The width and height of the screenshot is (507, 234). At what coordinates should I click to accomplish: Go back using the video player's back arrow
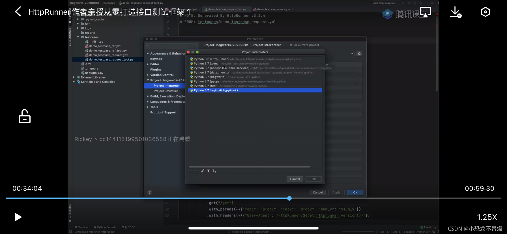click(18, 12)
